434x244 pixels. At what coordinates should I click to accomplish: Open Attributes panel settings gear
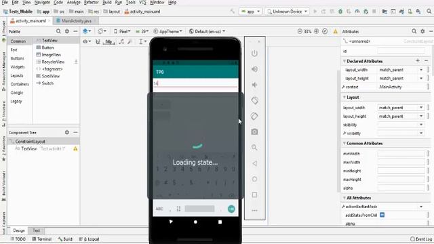(422, 31)
